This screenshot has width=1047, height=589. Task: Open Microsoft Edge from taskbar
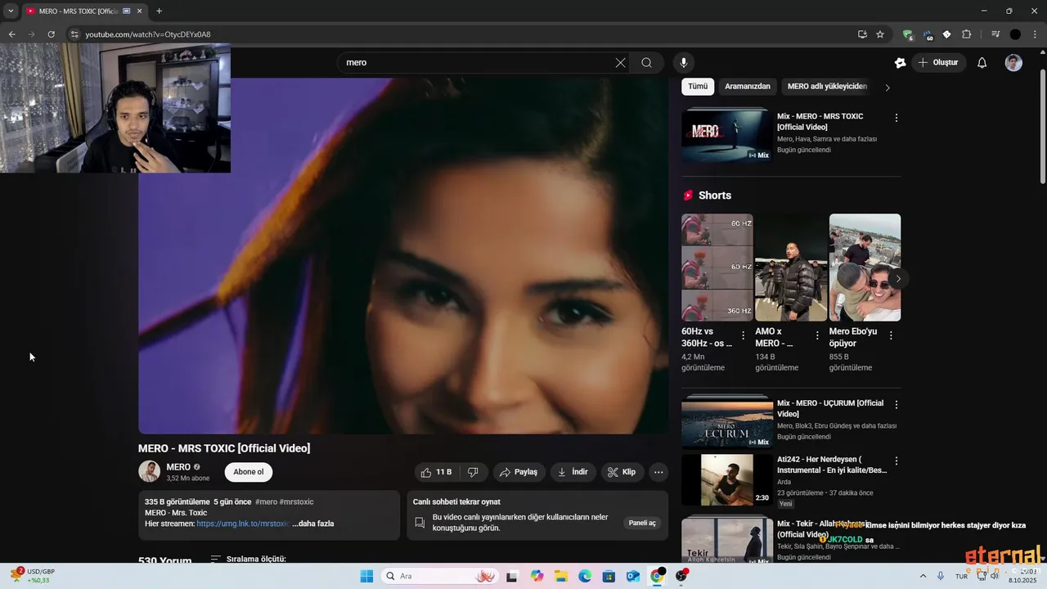click(585, 576)
